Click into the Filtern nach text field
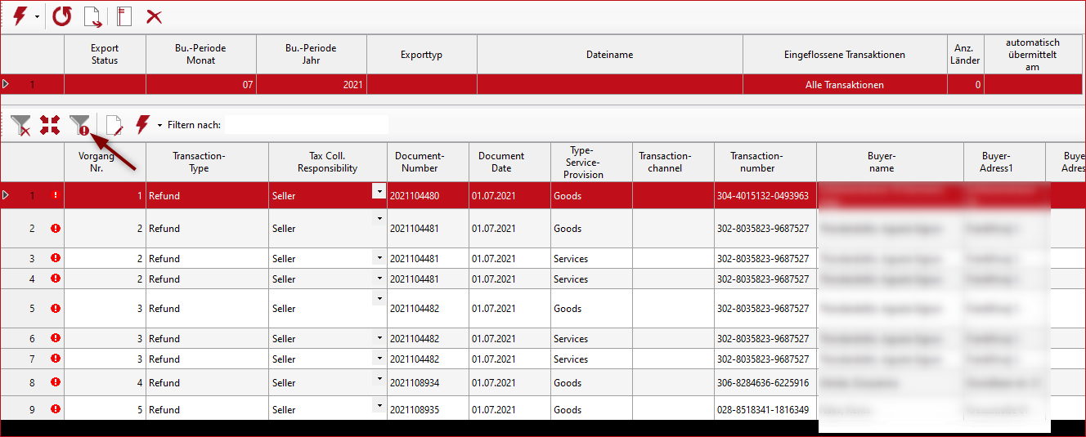The width and height of the screenshot is (1086, 437). [306, 125]
